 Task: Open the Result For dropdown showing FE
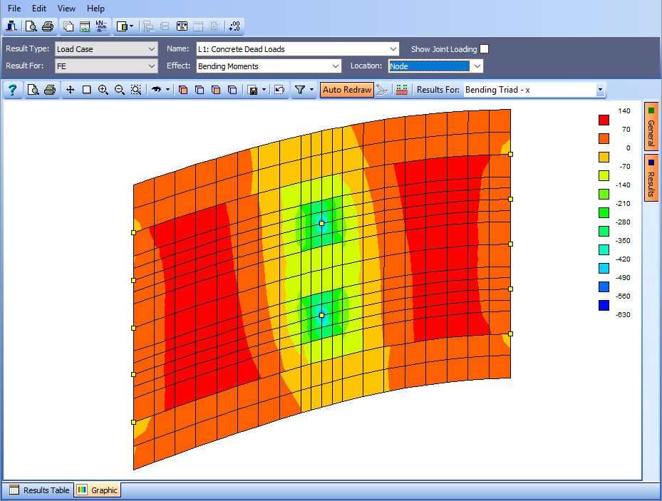pyautogui.click(x=106, y=66)
